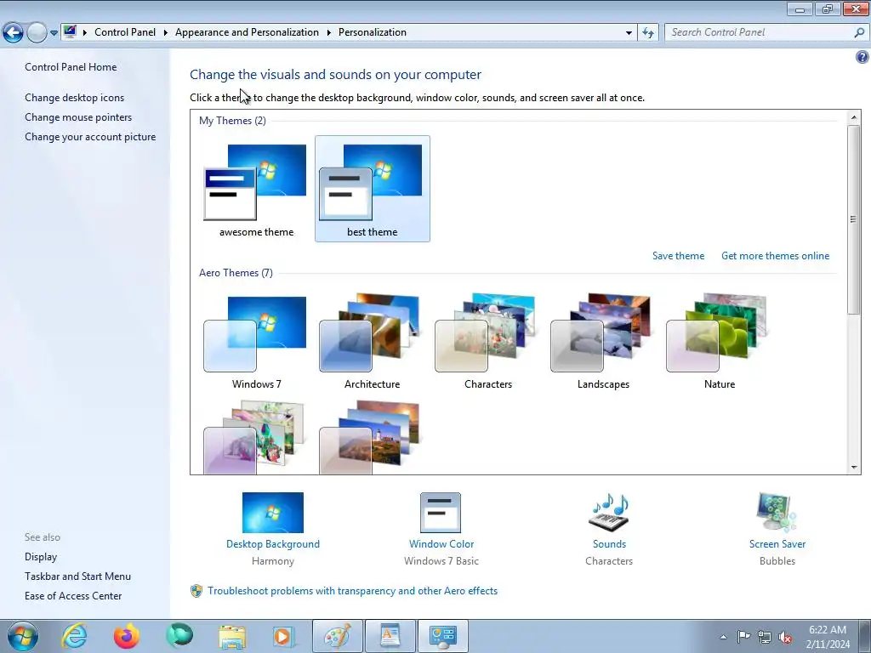Open Window Color settings icon
The width and height of the screenshot is (871, 653).
(441, 513)
